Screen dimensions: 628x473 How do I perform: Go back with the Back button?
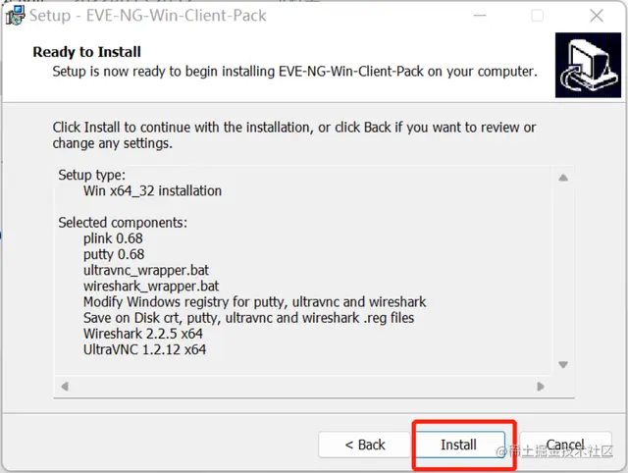pyautogui.click(x=365, y=445)
